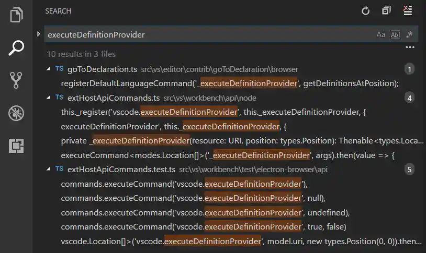Collapse extHostApiCommands.ts results

[48, 98]
